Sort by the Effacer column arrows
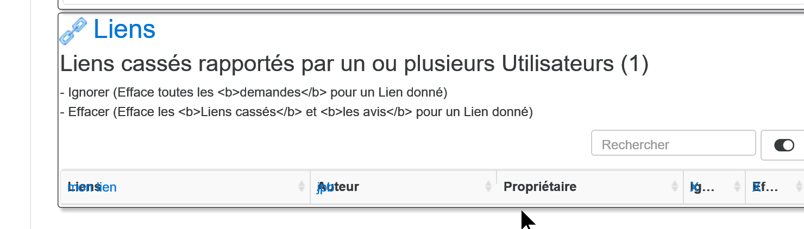Image resolution: width=804 pixels, height=229 pixels. pyautogui.click(x=799, y=187)
